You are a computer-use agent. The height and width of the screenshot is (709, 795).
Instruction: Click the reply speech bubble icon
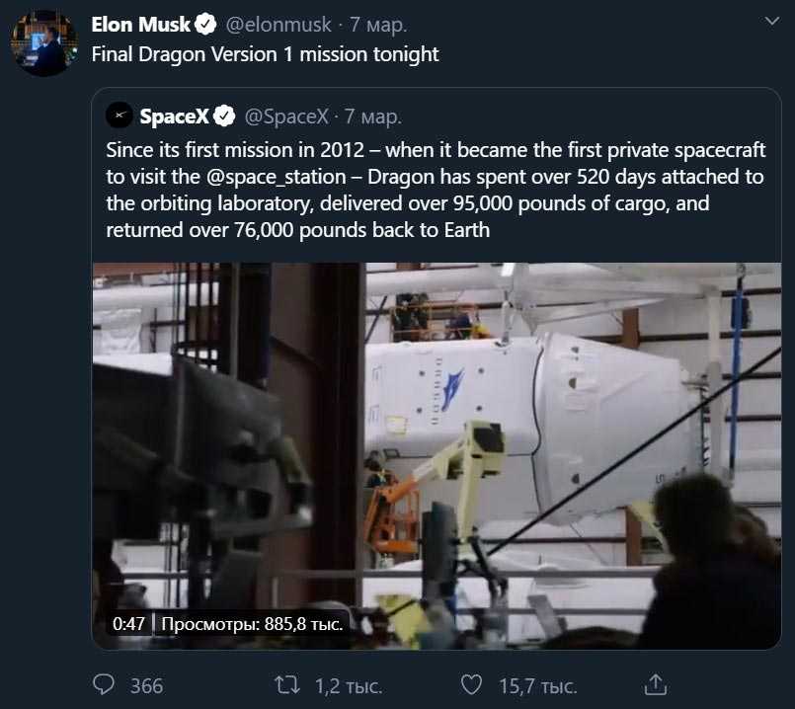(104, 684)
